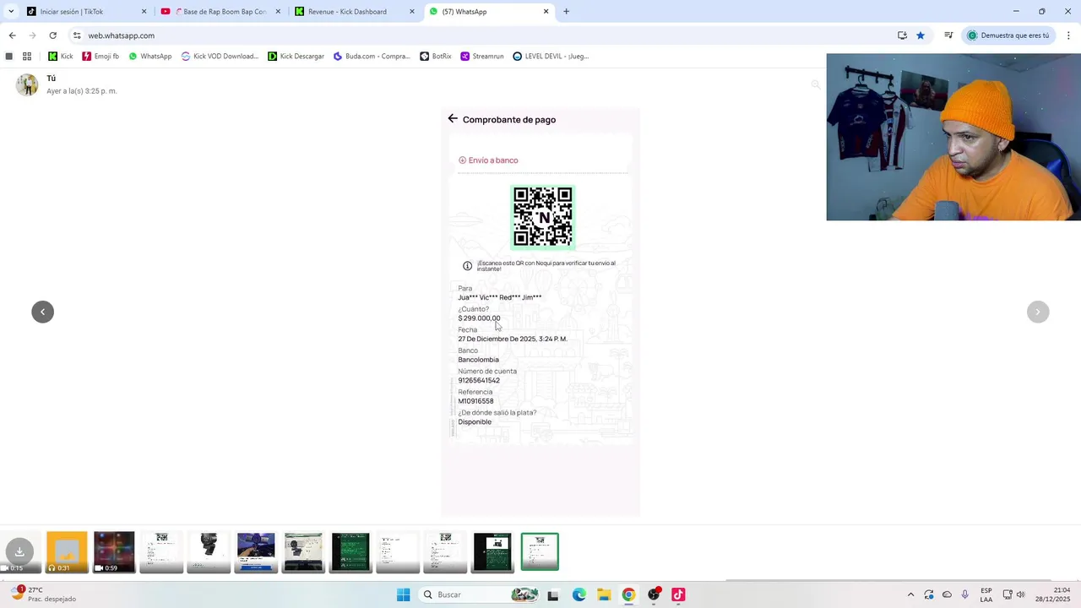The width and height of the screenshot is (1081, 608).
Task: Reload the WhatsApp Web page
Action: click(x=52, y=35)
